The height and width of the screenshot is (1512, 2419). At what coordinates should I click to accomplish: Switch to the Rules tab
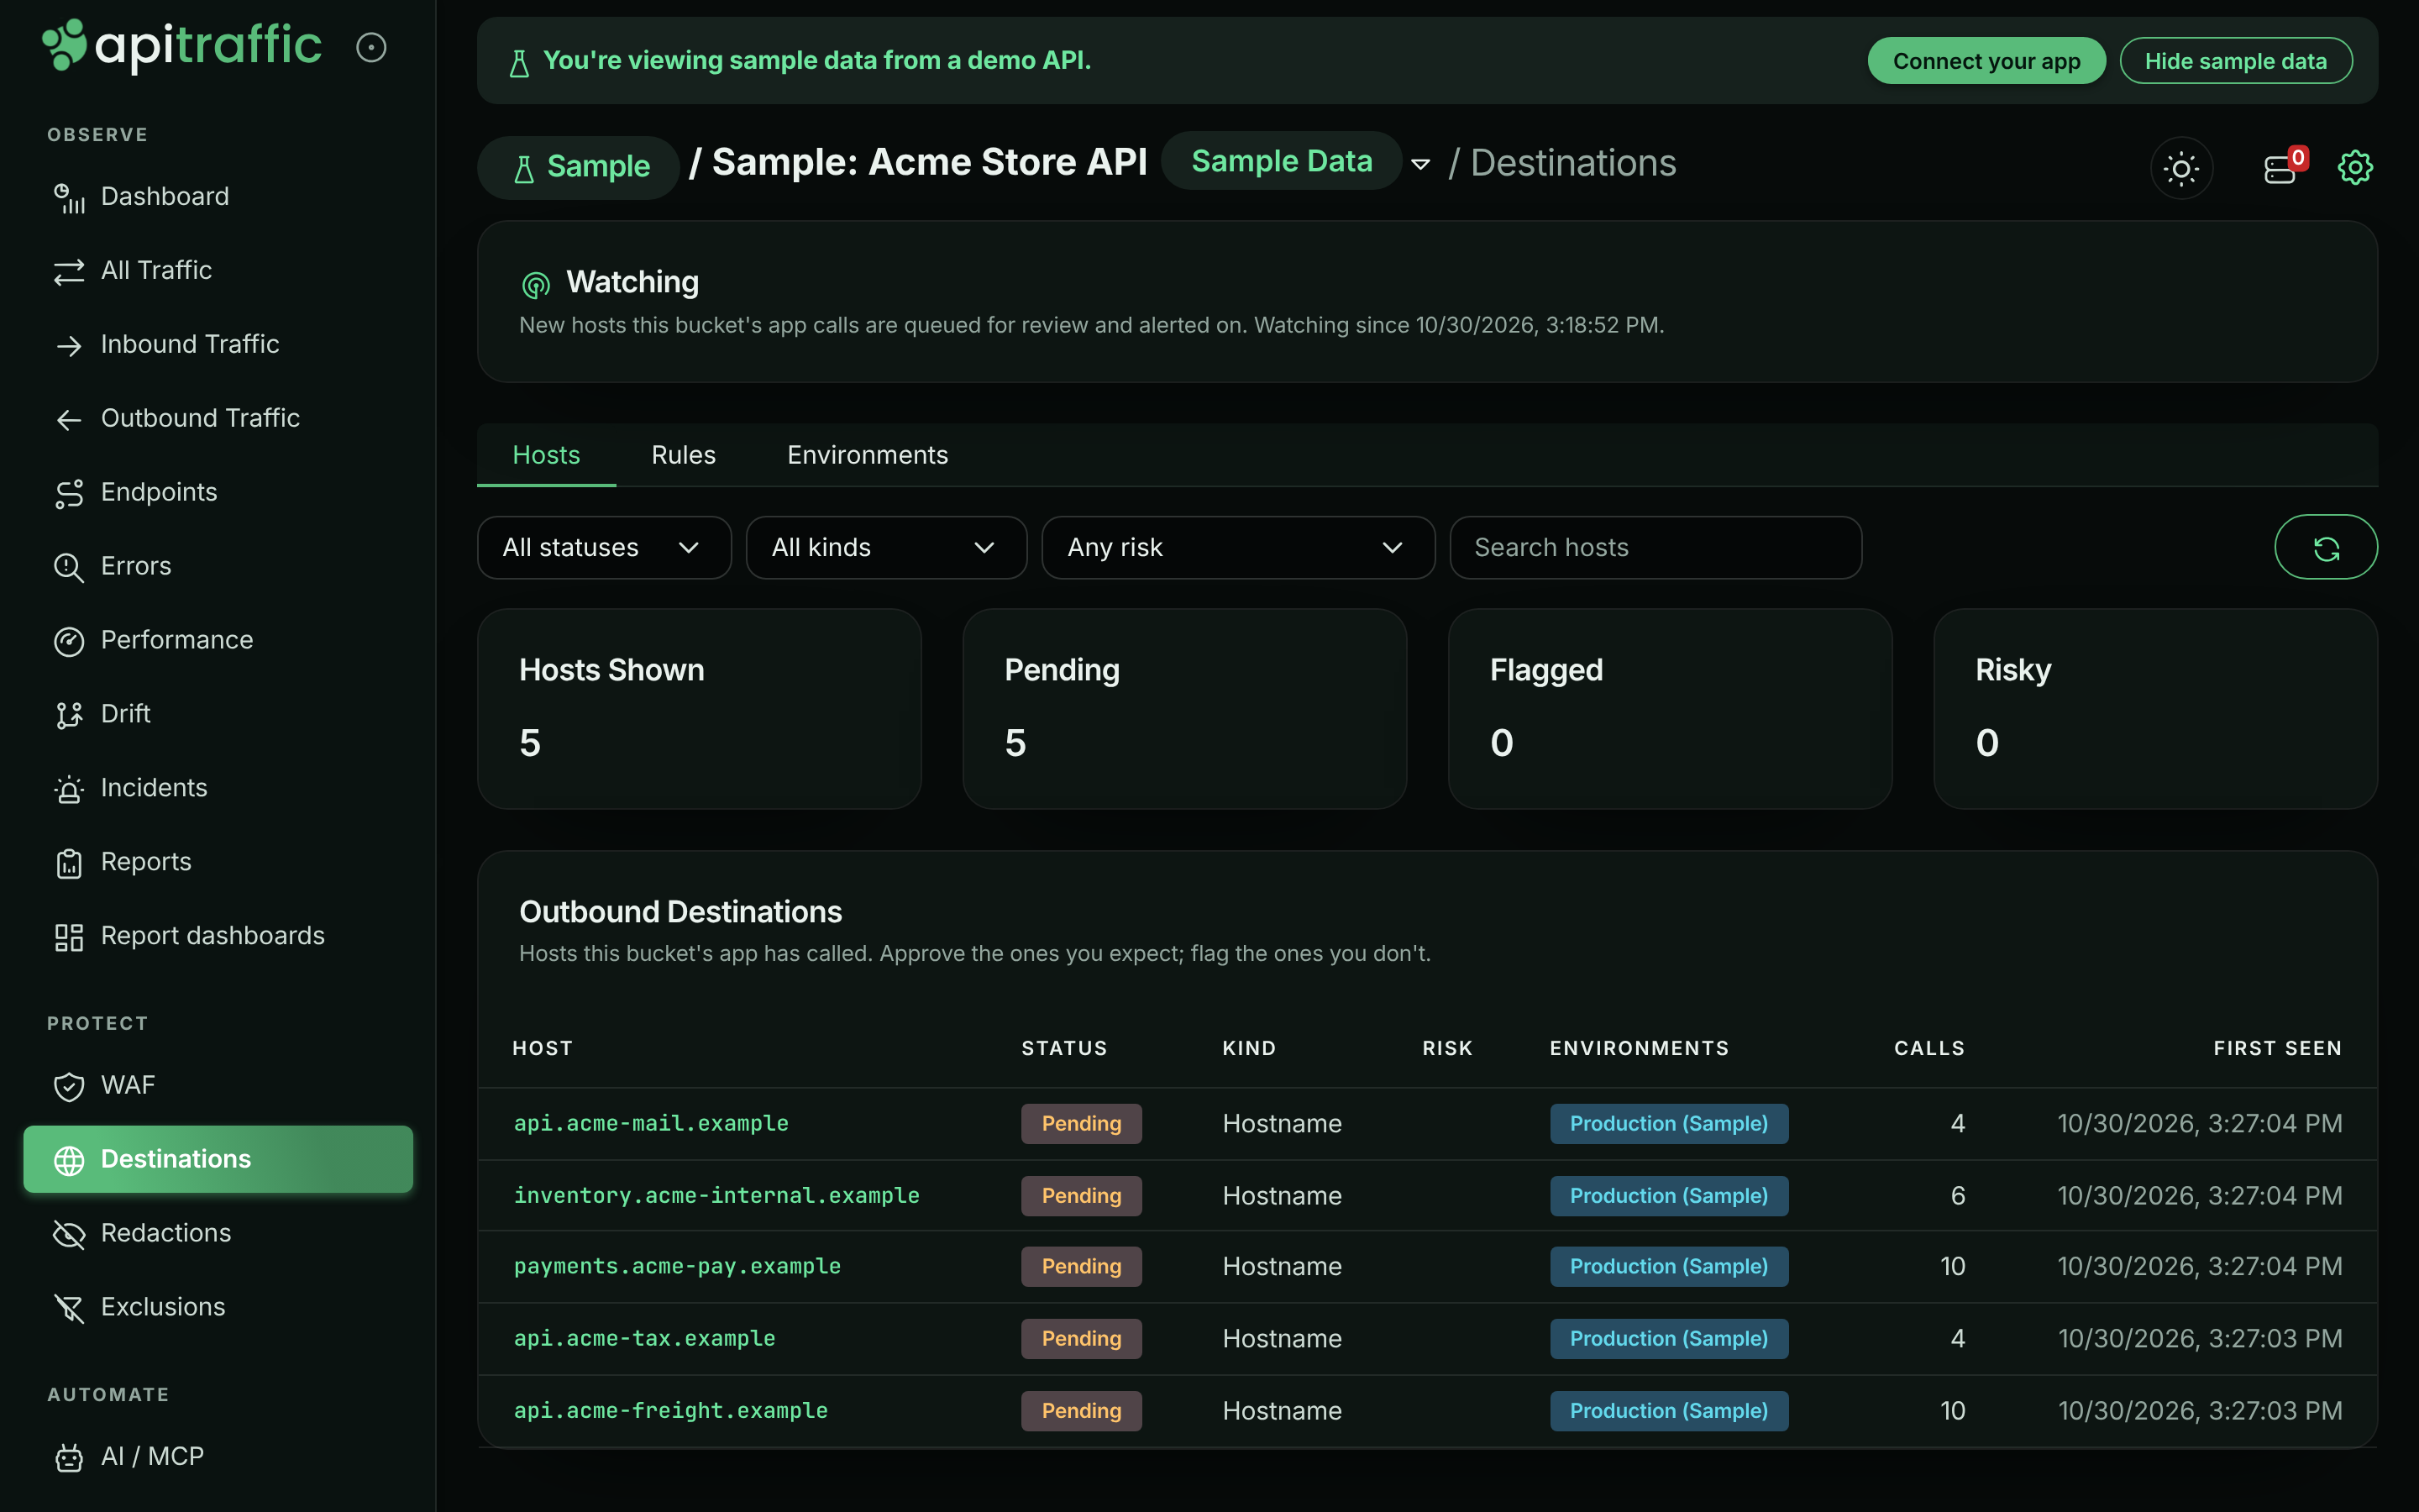[x=684, y=455]
